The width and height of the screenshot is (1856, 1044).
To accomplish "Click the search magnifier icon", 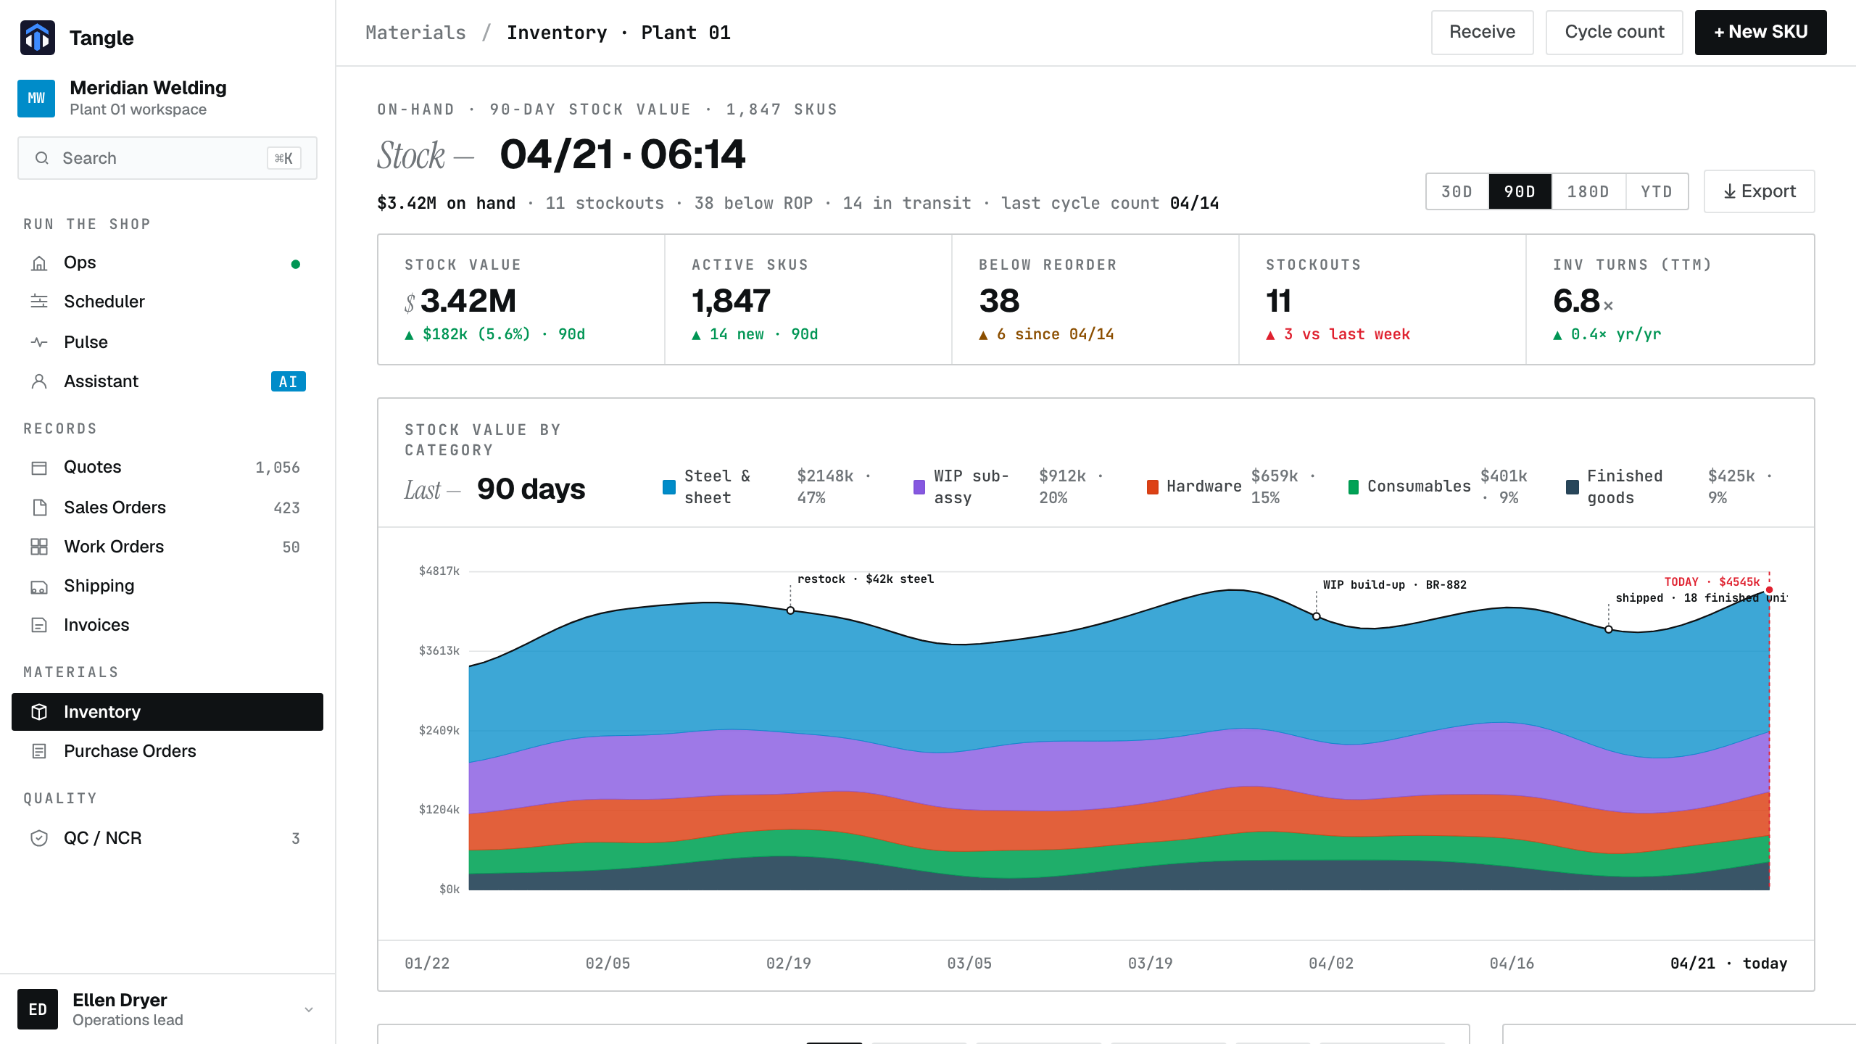I will tap(42, 158).
